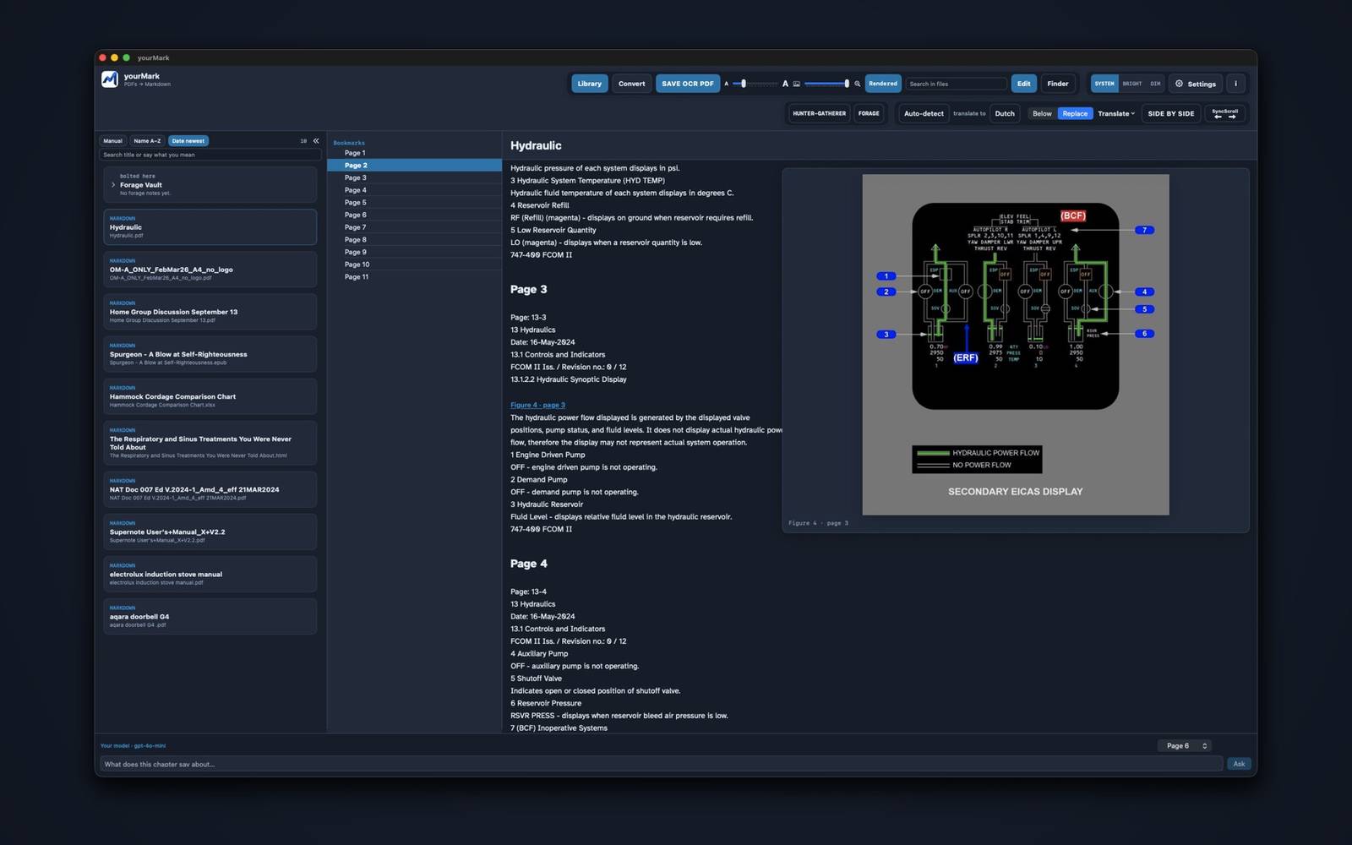Open the Translate dropdown menu
This screenshot has width=1352, height=845.
click(1116, 113)
